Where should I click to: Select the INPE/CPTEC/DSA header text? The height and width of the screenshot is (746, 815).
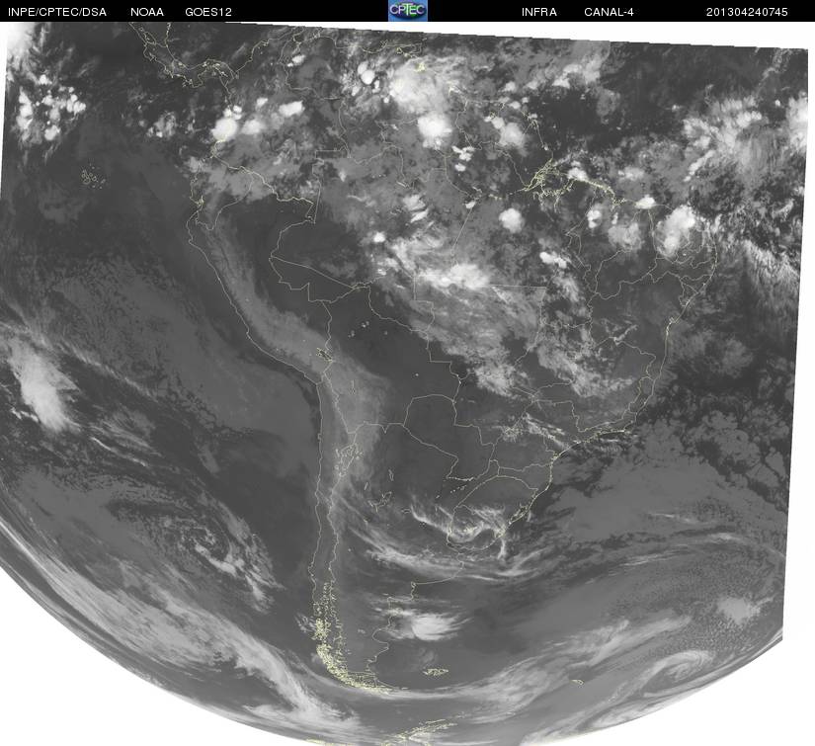point(57,12)
